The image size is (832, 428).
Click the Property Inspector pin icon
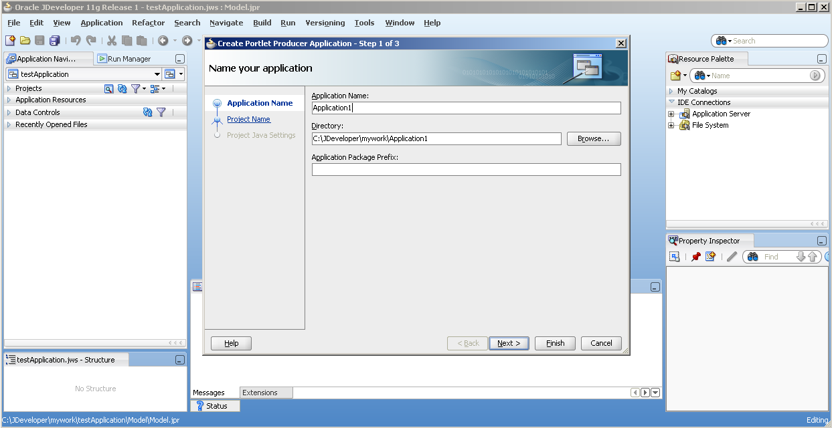(x=696, y=257)
